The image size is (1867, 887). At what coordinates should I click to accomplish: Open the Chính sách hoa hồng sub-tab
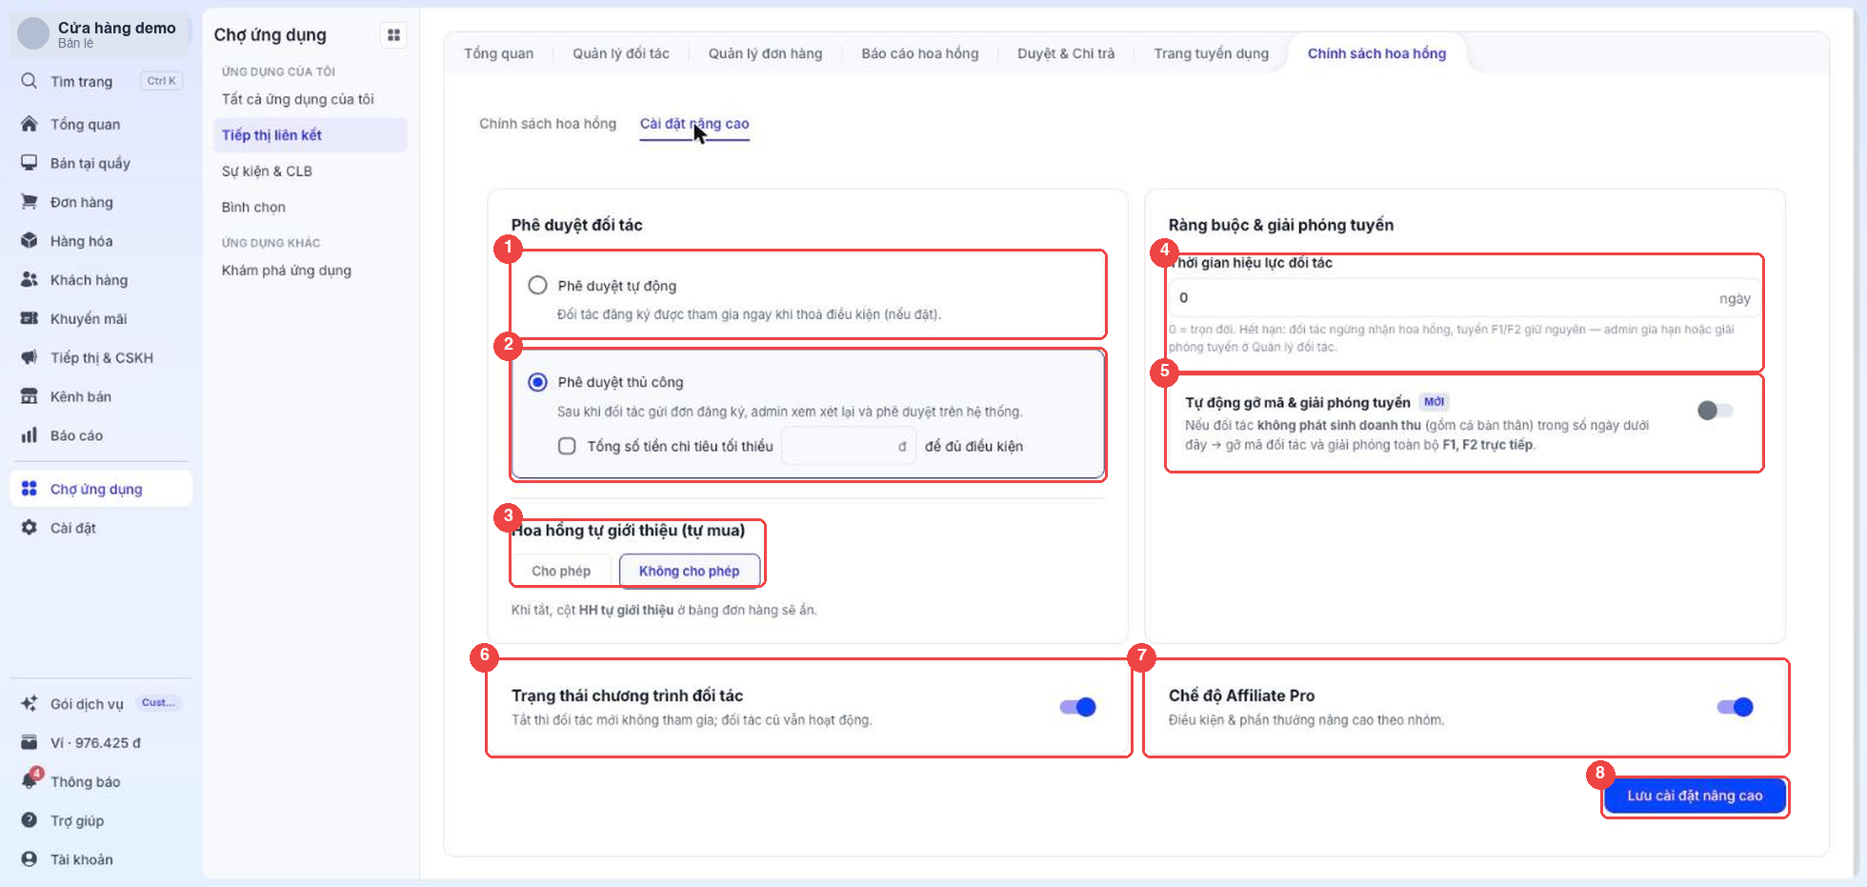click(548, 124)
